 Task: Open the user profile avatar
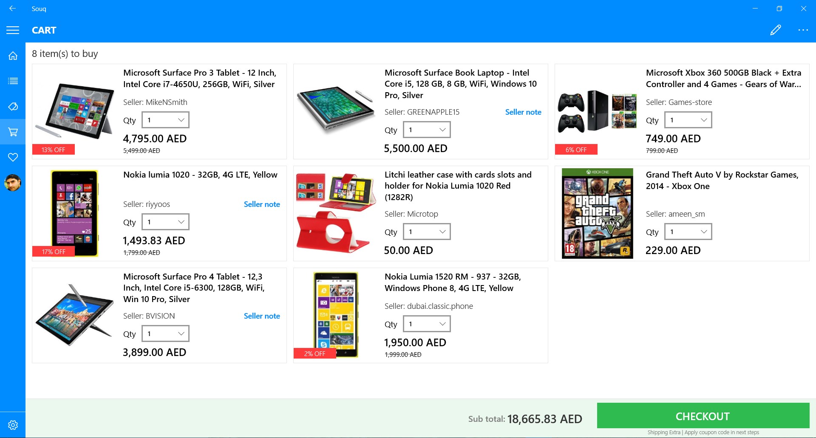(x=13, y=183)
